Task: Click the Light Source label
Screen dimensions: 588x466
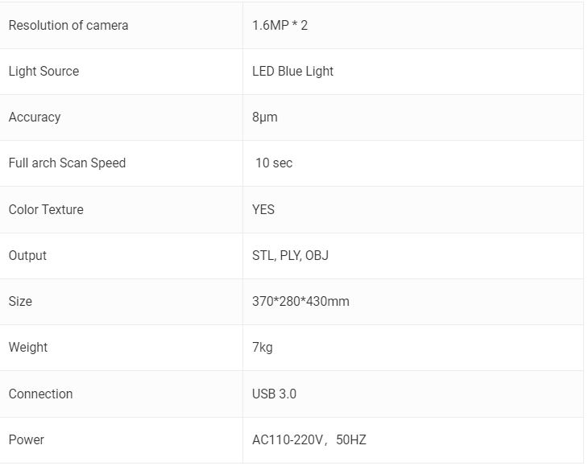Action: point(43,71)
